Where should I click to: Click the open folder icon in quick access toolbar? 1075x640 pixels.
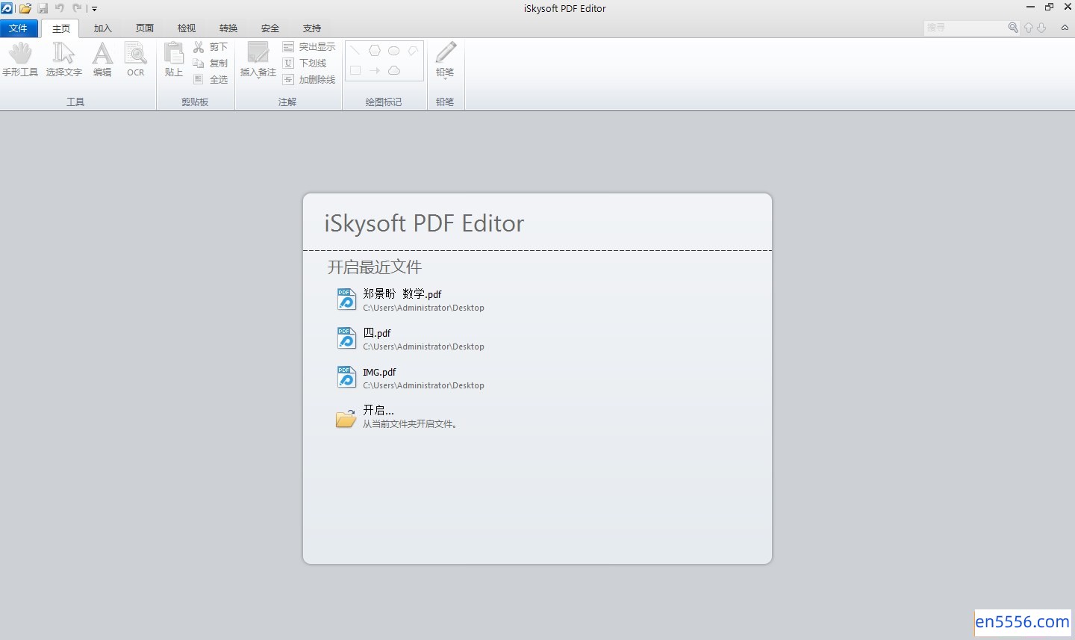[x=25, y=8]
